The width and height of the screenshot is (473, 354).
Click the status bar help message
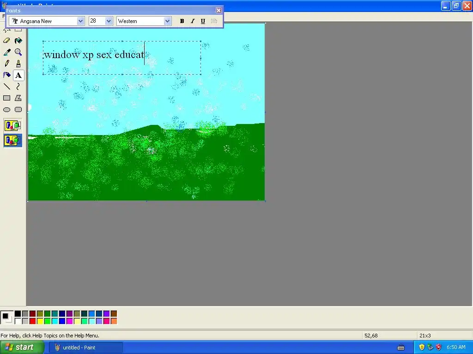pos(50,336)
